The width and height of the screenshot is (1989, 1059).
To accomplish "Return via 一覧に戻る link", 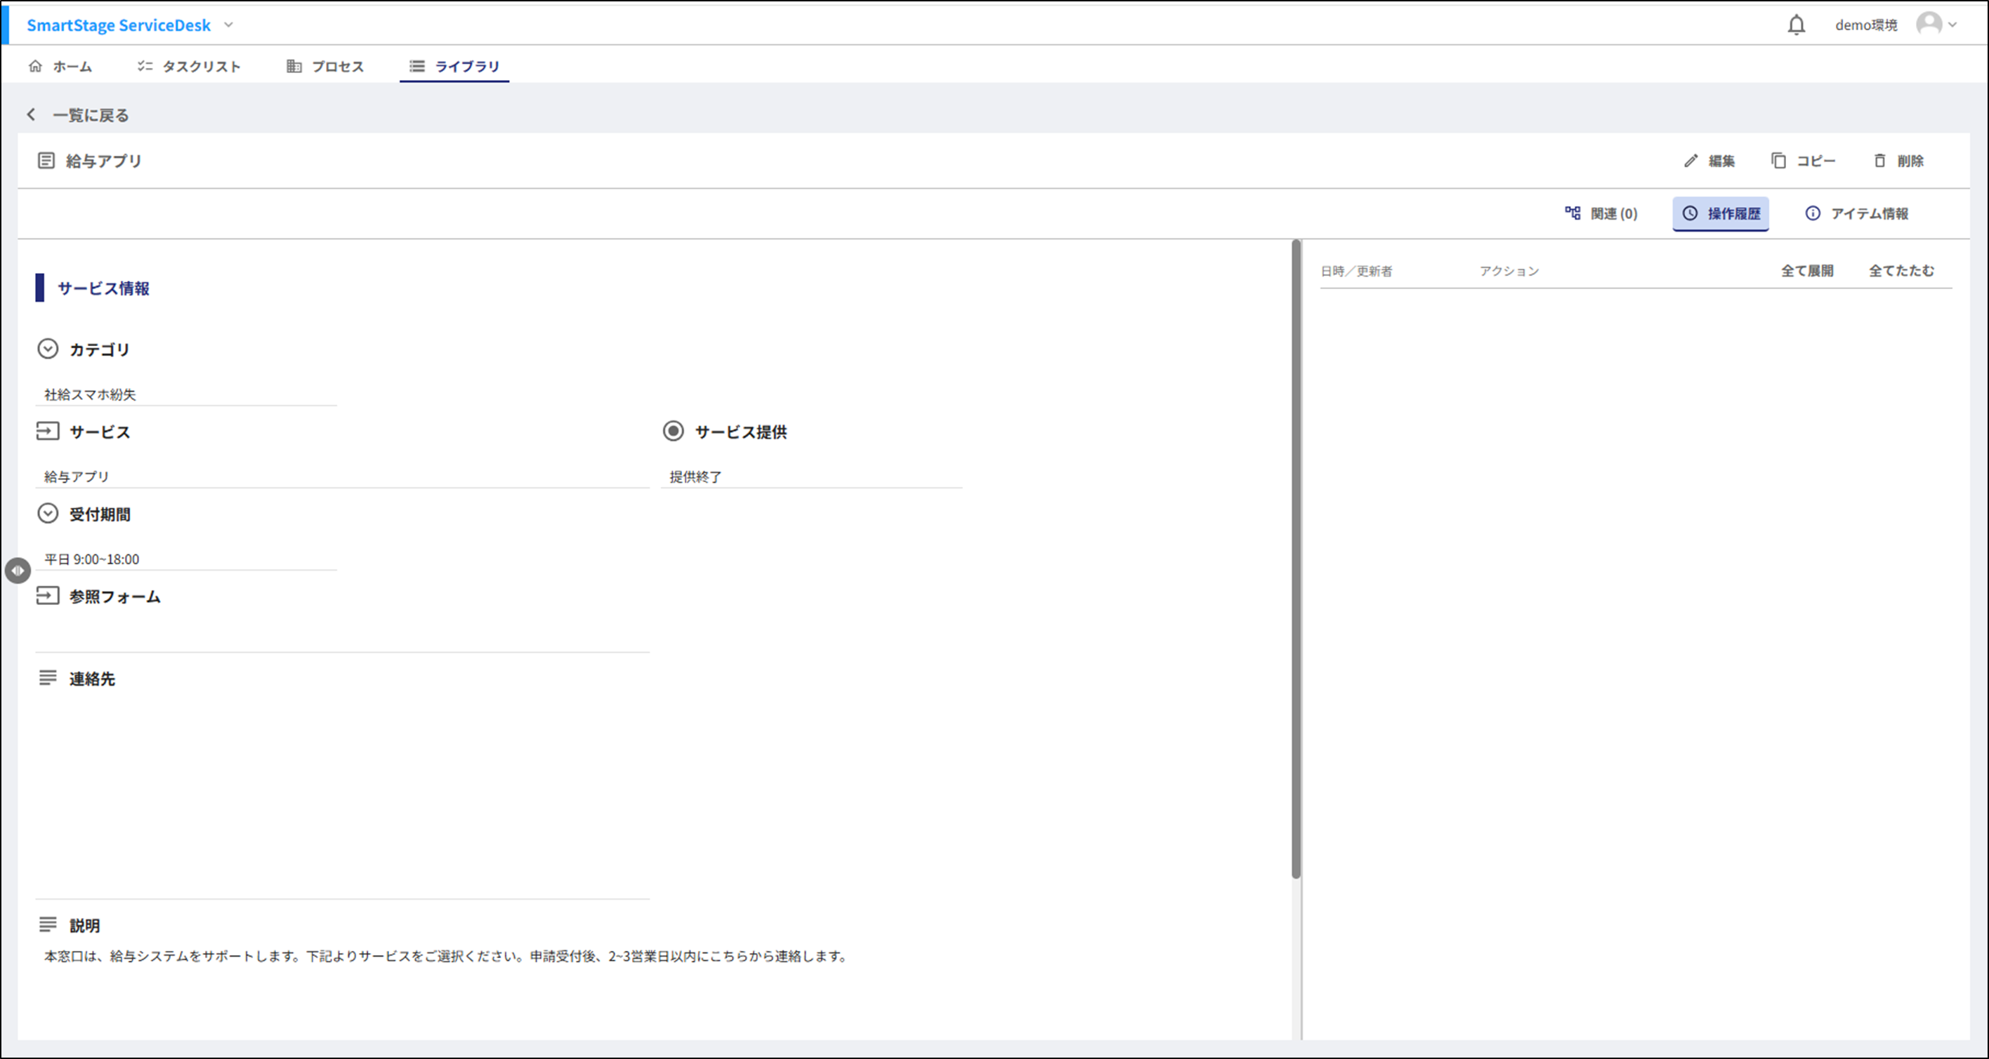I will pyautogui.click(x=91, y=115).
